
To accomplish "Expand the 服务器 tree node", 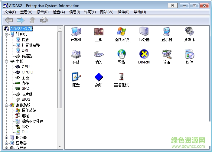I will pyautogui.click(x=6, y=137).
